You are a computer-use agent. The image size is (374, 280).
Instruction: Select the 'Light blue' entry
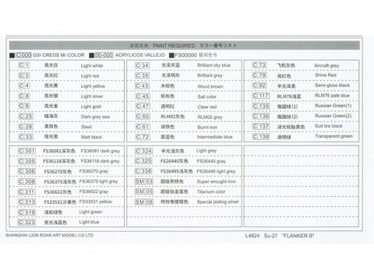89,222
